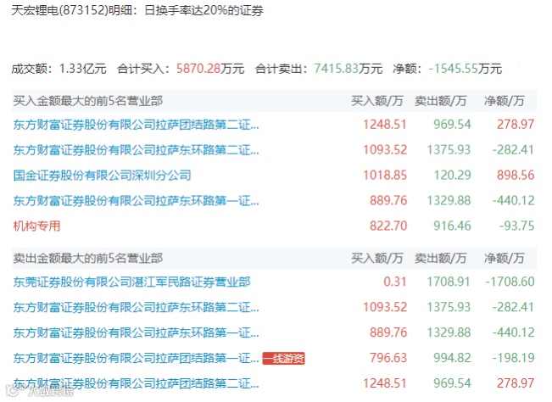Click the 卖出金额最大的前5名营业部 header
This screenshot has width=552, height=402.
(88, 259)
